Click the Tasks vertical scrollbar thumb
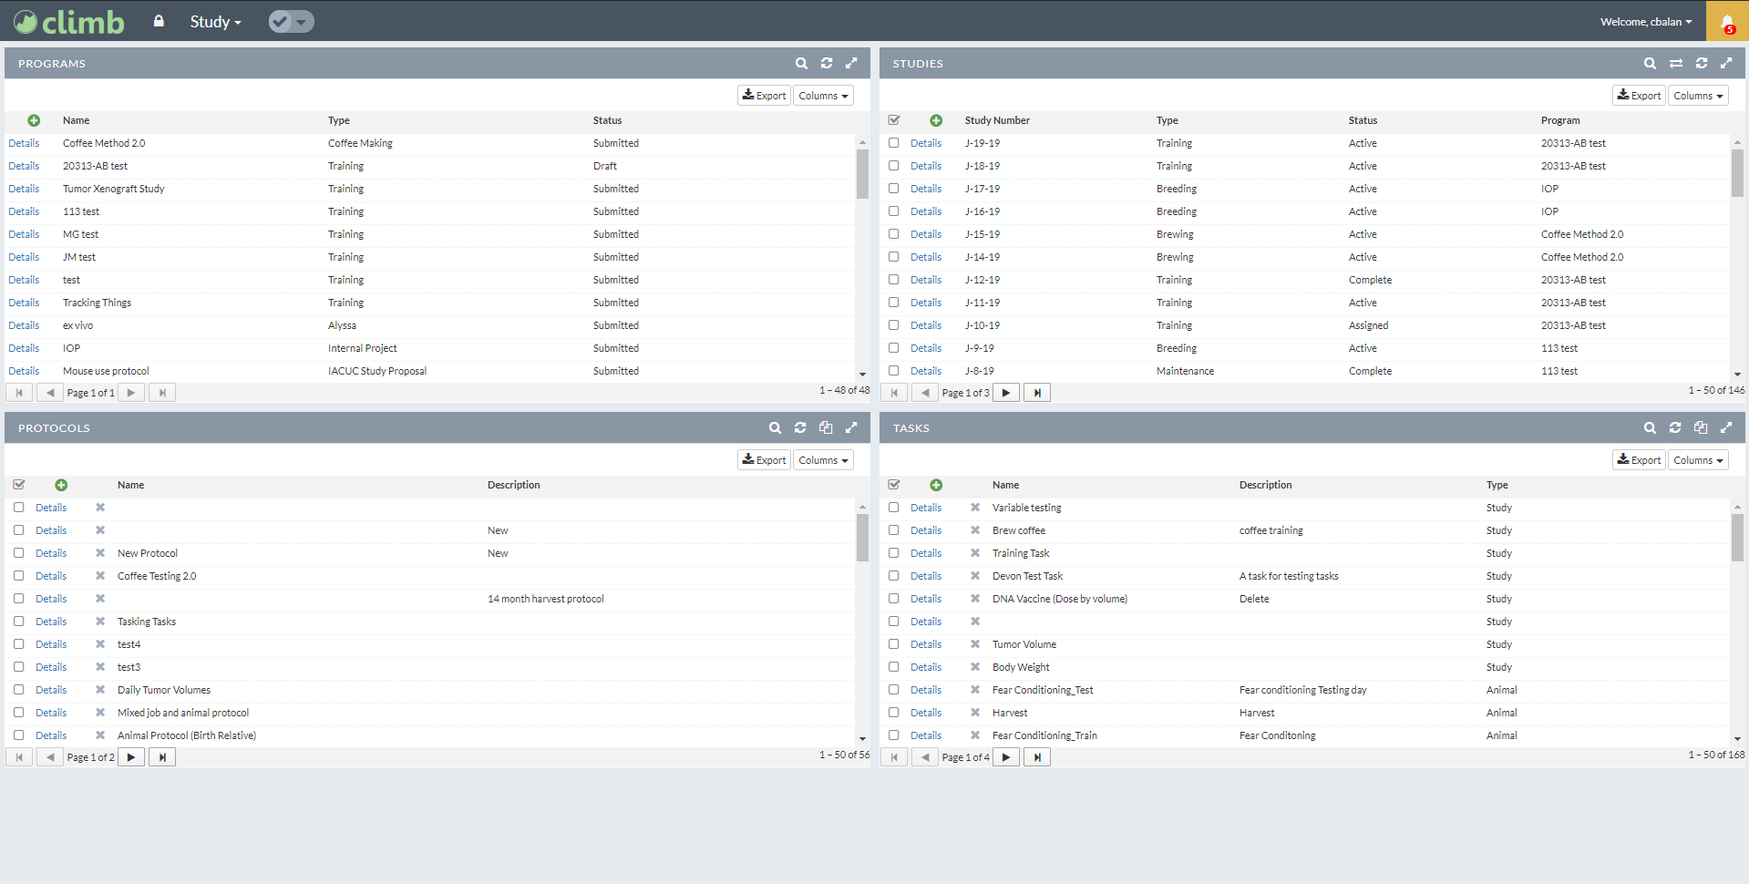Screen dimensions: 1749x884 pos(1737,538)
